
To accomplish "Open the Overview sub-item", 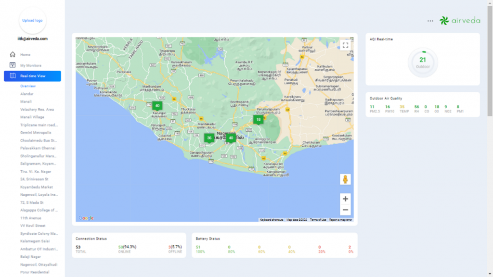I will 28,86.
